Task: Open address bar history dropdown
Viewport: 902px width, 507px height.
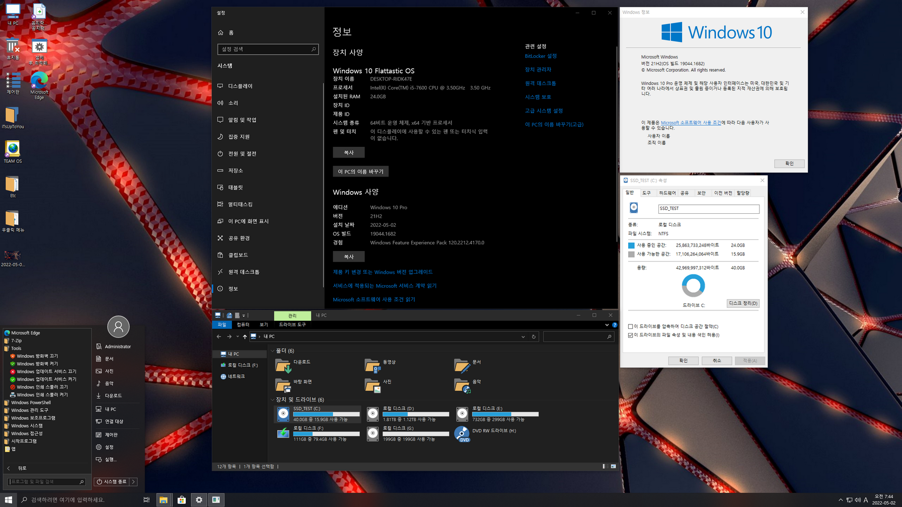Action: click(523, 336)
